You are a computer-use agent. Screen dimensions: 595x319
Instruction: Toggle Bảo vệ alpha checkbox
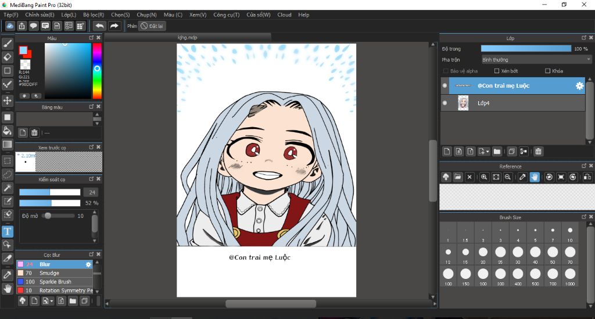pyautogui.click(x=446, y=71)
